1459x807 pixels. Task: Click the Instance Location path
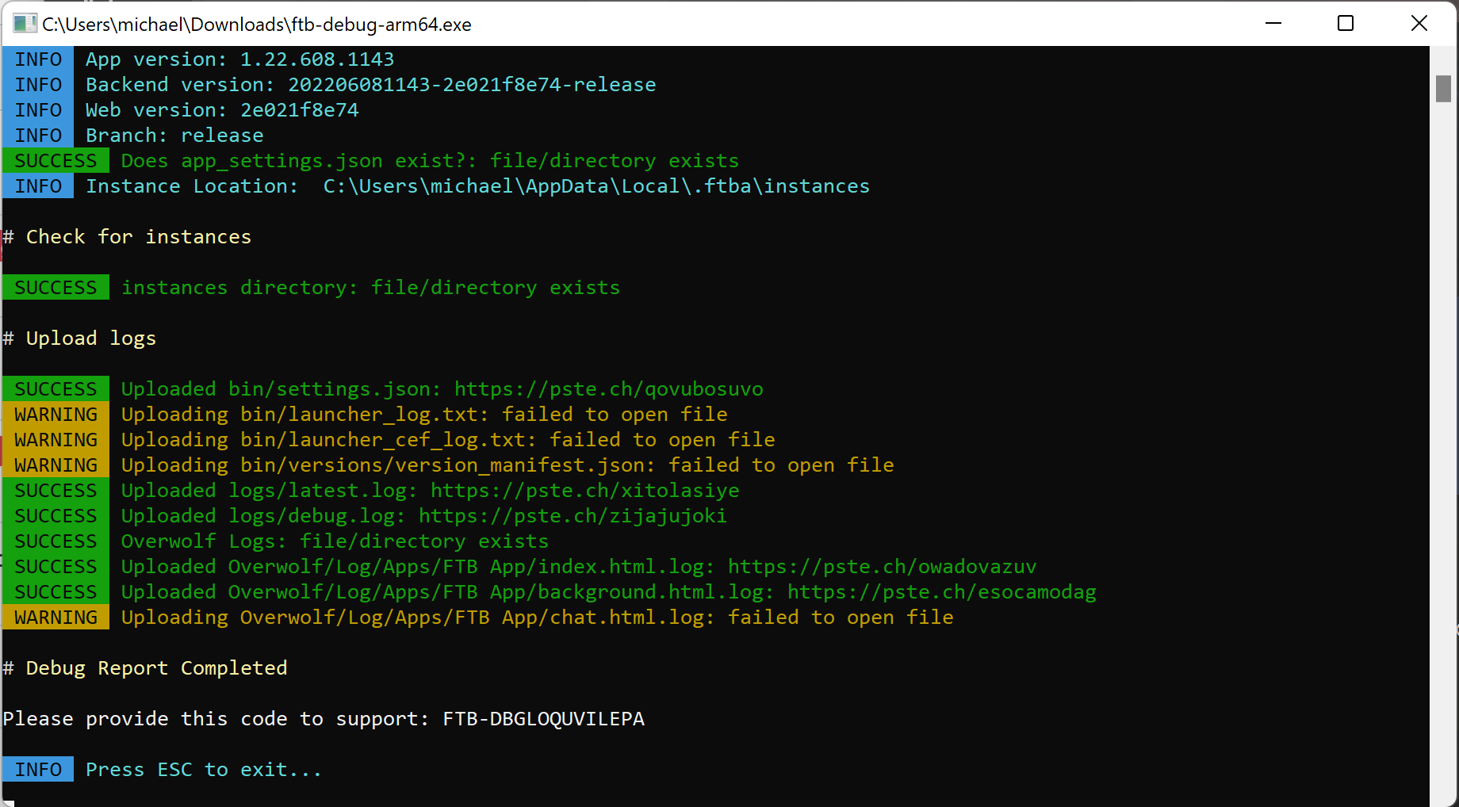pos(595,186)
